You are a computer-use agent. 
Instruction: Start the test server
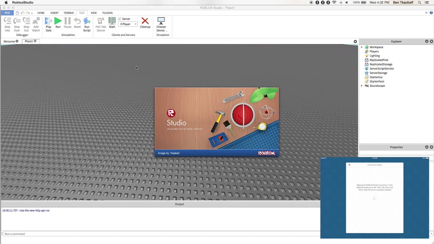(112, 23)
